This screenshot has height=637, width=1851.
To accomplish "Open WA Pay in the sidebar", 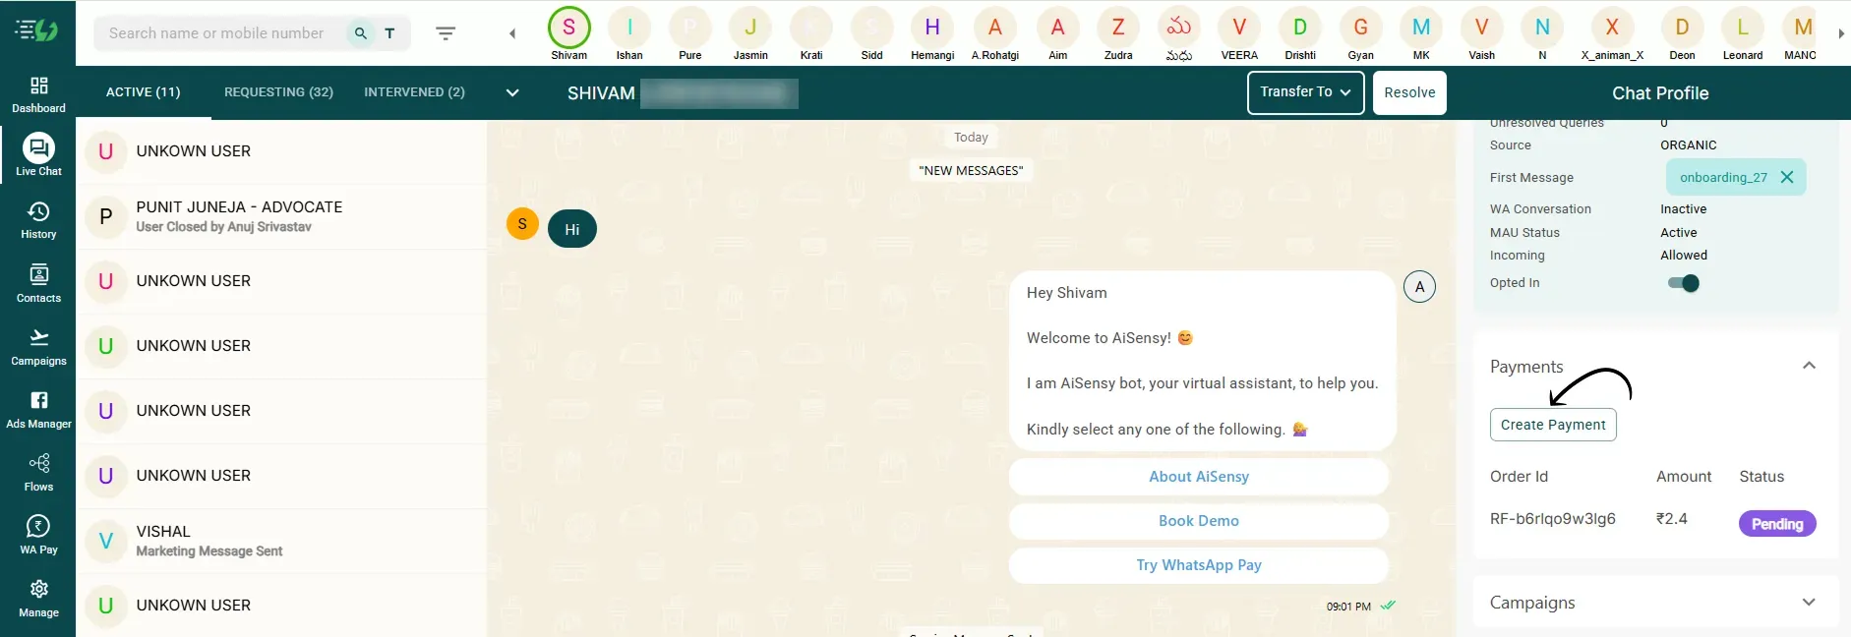I will tap(38, 535).
